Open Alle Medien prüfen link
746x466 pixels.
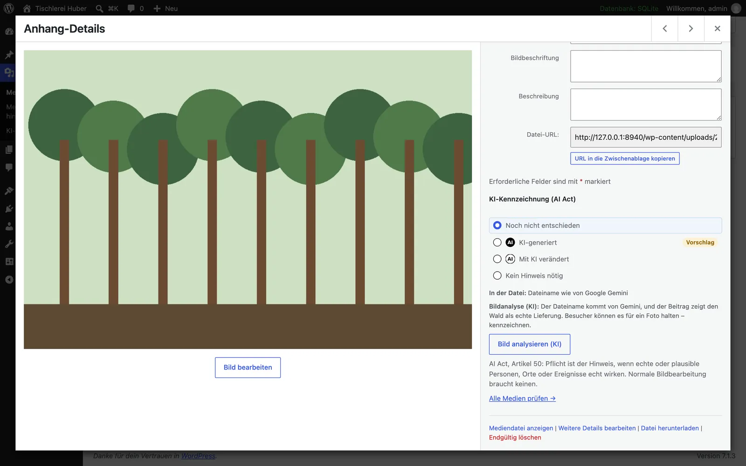point(522,398)
